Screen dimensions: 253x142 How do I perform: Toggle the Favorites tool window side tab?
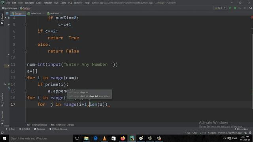(x=2, y=118)
